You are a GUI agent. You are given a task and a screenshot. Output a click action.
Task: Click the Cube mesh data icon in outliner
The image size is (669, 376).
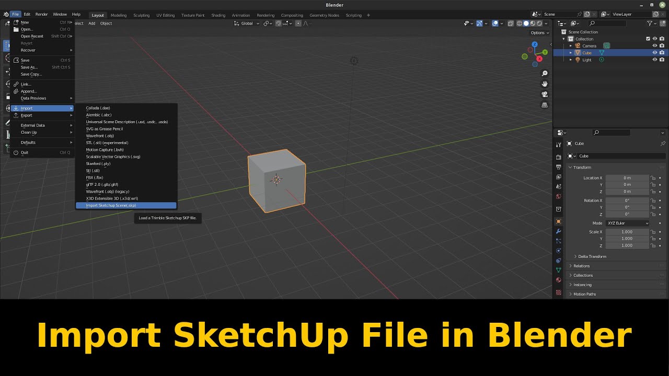click(602, 53)
